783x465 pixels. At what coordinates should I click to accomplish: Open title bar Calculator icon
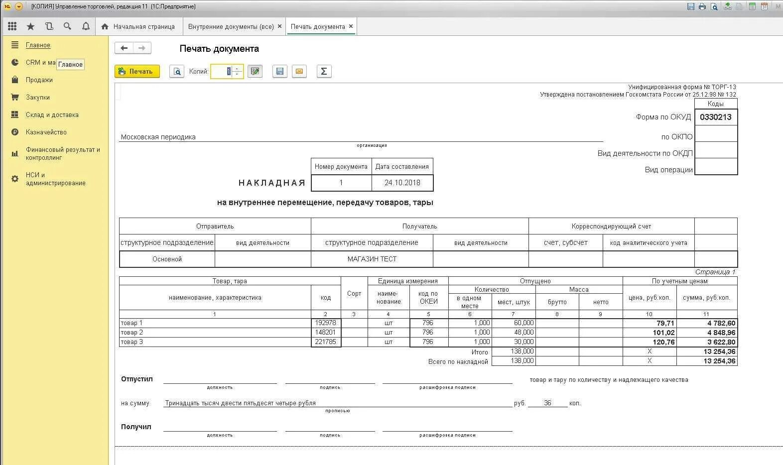(752, 6)
